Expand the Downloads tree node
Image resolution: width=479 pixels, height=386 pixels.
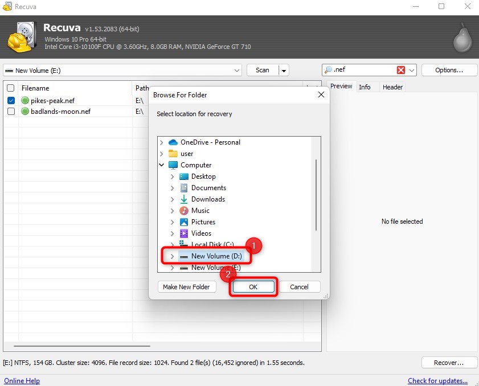coord(173,199)
